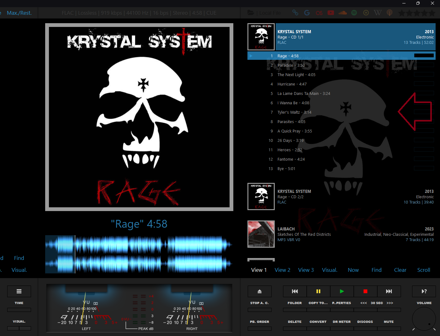This screenshot has width=440, height=336.
Task: Switch to the View 2 tab
Action: pos(282,270)
